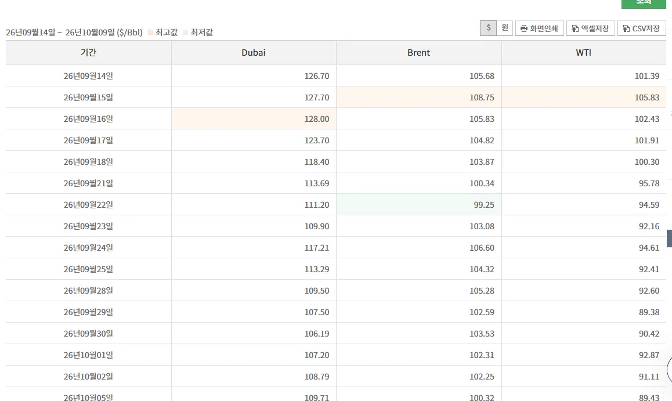This screenshot has width=672, height=401.
Task: Click the 기간 column header
Action: tap(88, 53)
